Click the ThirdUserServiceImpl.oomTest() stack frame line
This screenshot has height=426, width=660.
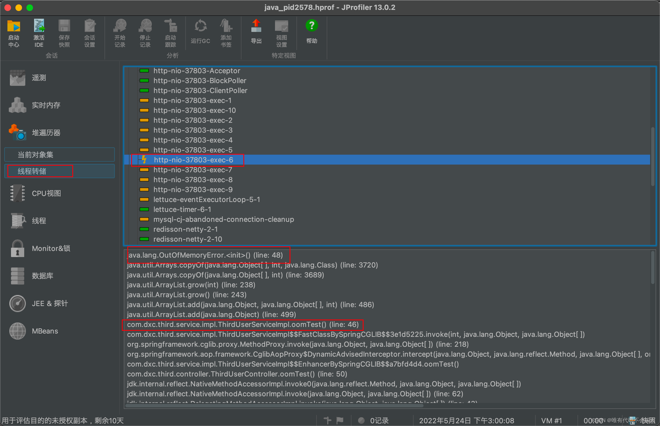tap(242, 324)
